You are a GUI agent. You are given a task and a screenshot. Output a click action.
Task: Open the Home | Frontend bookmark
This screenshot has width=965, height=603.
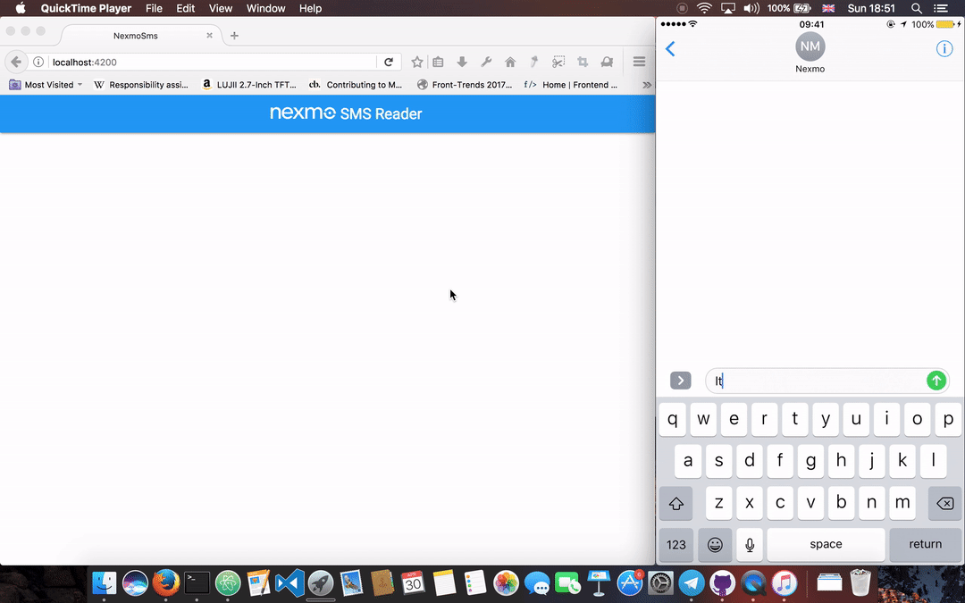[x=571, y=85]
